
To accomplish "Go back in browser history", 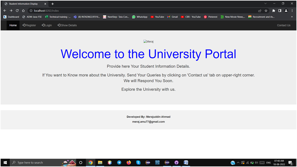I will [5, 11].
